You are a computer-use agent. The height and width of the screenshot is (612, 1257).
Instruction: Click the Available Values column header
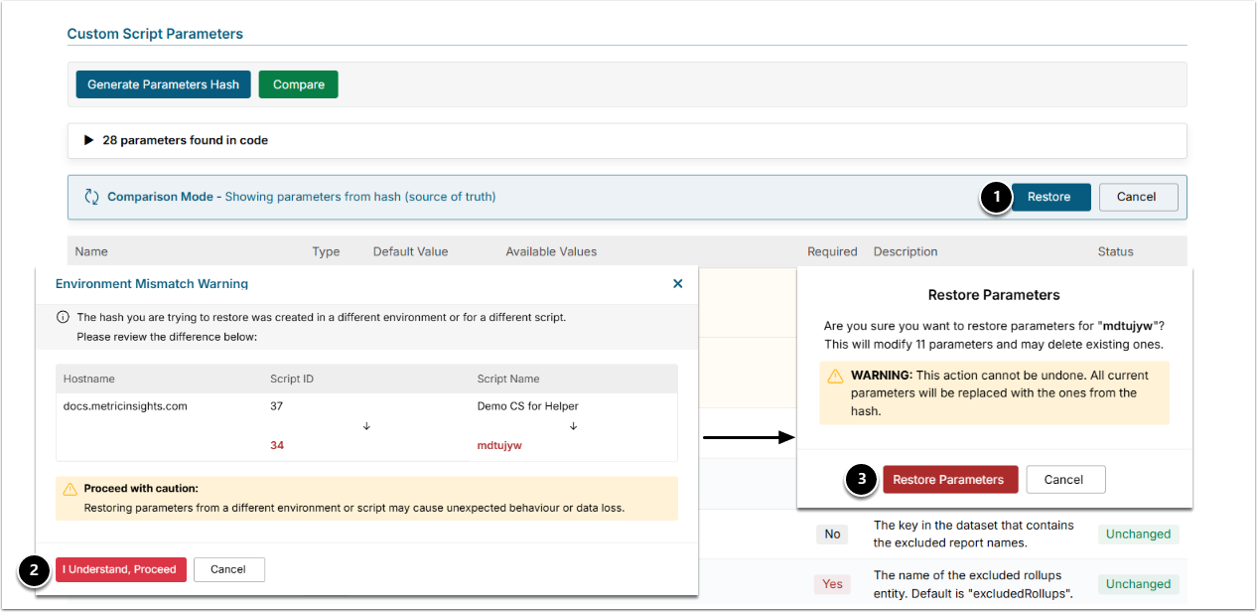(x=551, y=251)
